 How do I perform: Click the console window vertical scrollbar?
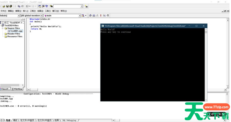pos(206,65)
